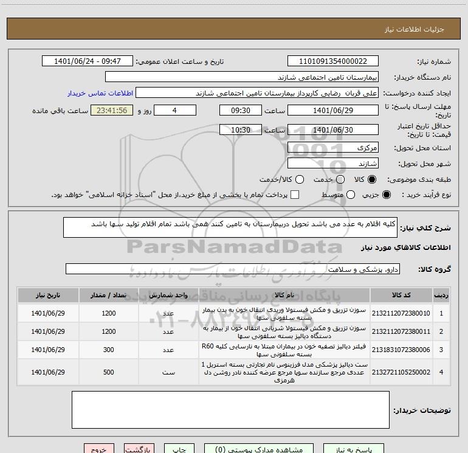
Task: Click the need number field 1101091354000022
Action: coord(333,61)
